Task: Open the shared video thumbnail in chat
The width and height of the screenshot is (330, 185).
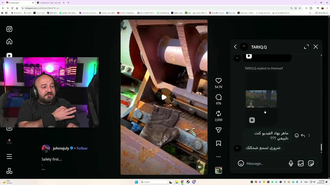Action: pyautogui.click(x=261, y=99)
